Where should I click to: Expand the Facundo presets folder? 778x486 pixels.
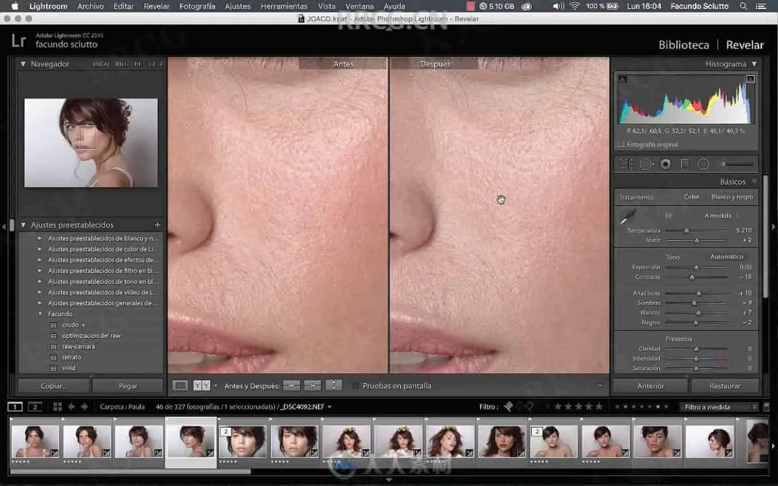[x=40, y=314]
